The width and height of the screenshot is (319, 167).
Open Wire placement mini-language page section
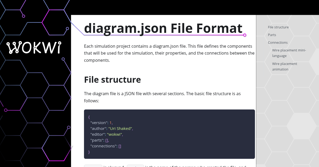pos(289,53)
